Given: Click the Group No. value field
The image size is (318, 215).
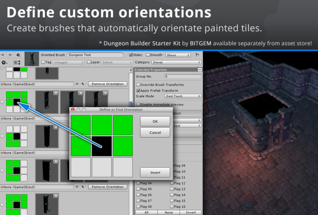Looking at the screenshot, I should coord(183,76).
